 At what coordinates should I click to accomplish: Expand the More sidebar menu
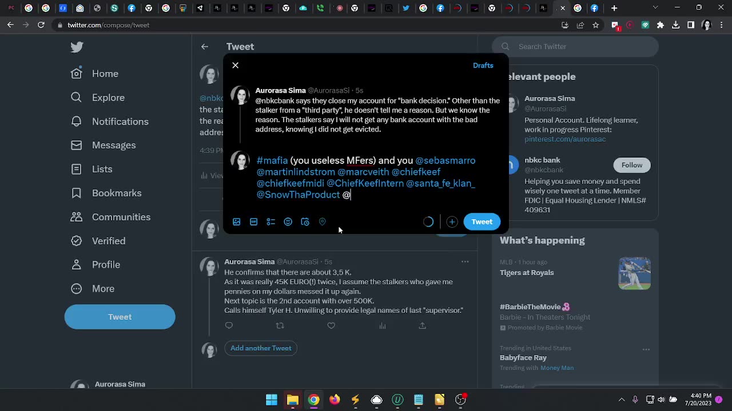(x=93, y=289)
